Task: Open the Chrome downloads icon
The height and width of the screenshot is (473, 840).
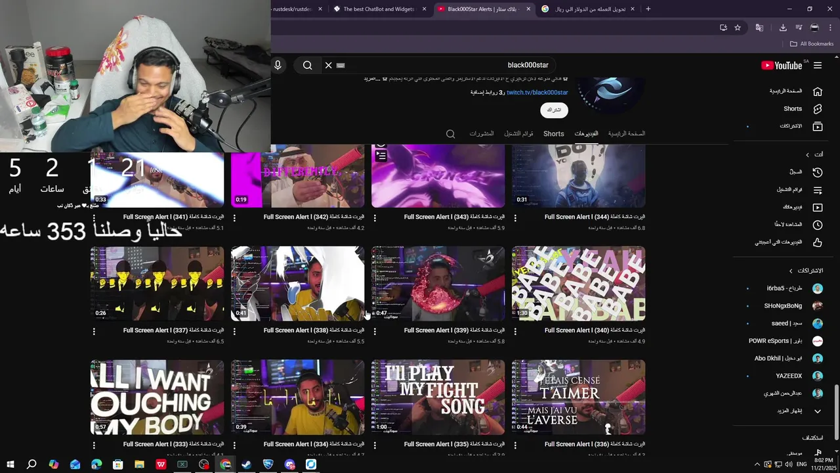Action: [783, 28]
